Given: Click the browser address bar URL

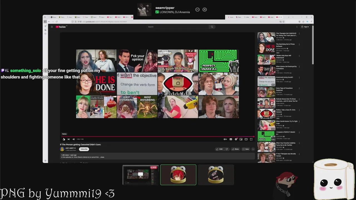Looking at the screenshot, I should pyautogui.click(x=104, y=22).
